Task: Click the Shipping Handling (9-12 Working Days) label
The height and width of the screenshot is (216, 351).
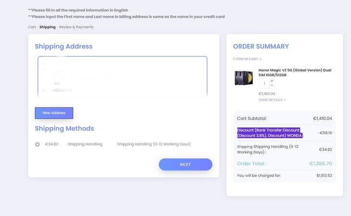Action: 154,144
